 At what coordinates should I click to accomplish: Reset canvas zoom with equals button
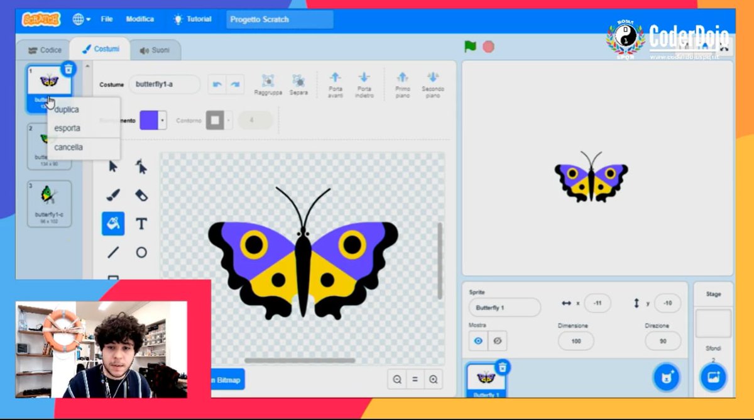click(x=415, y=379)
